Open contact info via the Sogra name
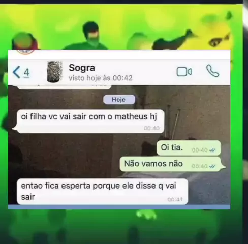248x244 pixels. 82,68
